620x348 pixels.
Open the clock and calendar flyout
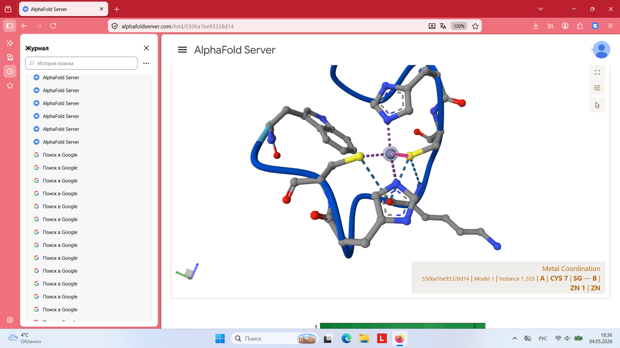tap(601, 338)
